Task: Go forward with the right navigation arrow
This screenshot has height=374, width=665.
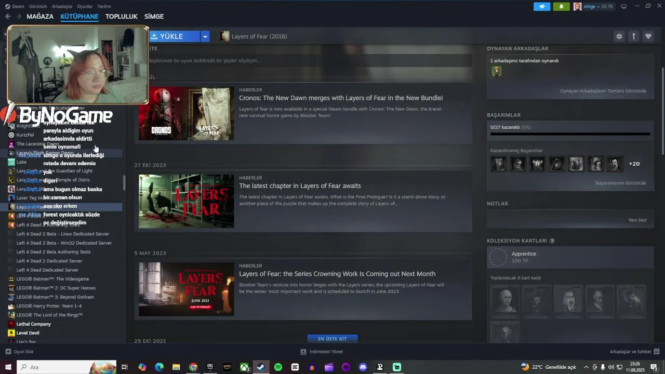Action: click(19, 17)
